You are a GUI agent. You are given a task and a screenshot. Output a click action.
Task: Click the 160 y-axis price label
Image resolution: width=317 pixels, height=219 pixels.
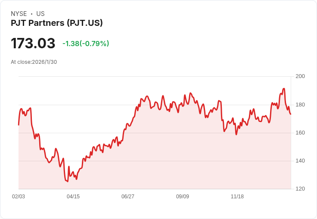[300, 133]
